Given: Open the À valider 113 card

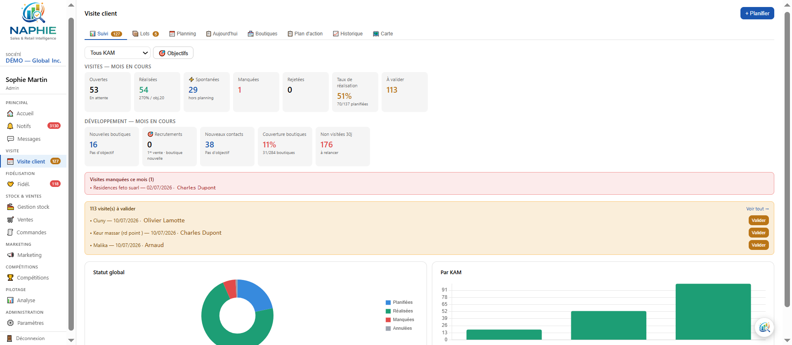Looking at the screenshot, I should tap(405, 92).
